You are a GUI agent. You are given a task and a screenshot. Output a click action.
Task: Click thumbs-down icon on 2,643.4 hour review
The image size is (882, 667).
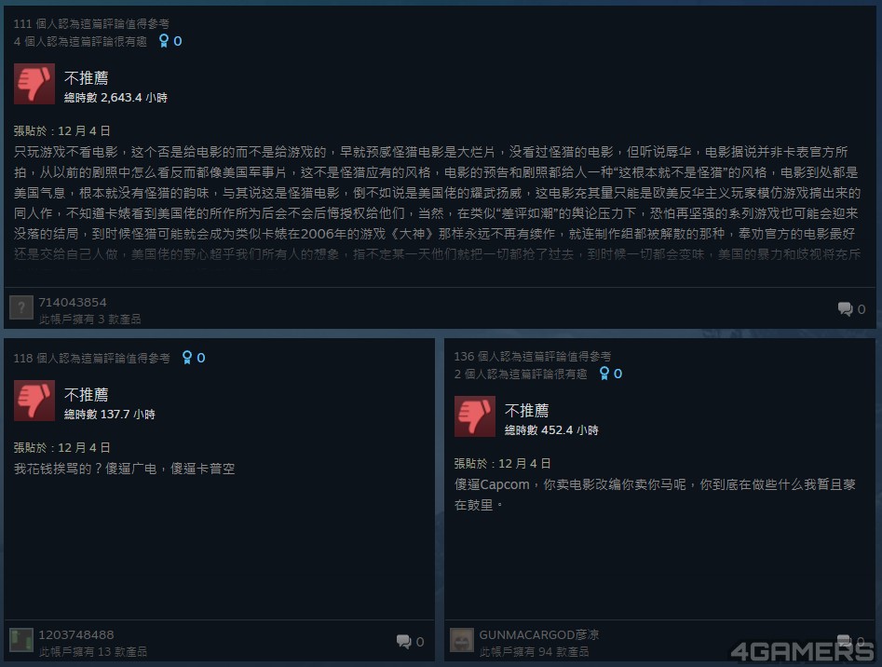34,84
